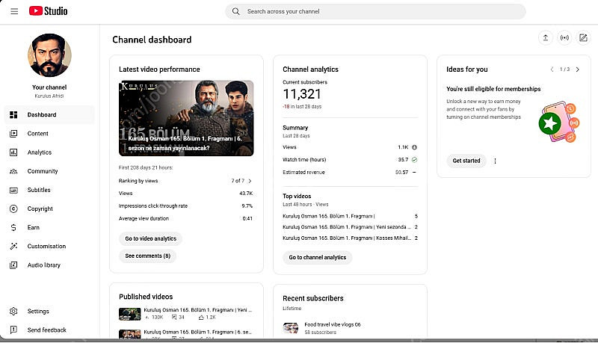The width and height of the screenshot is (598, 343).
Task: Open the Community menu item
Action: [49, 171]
